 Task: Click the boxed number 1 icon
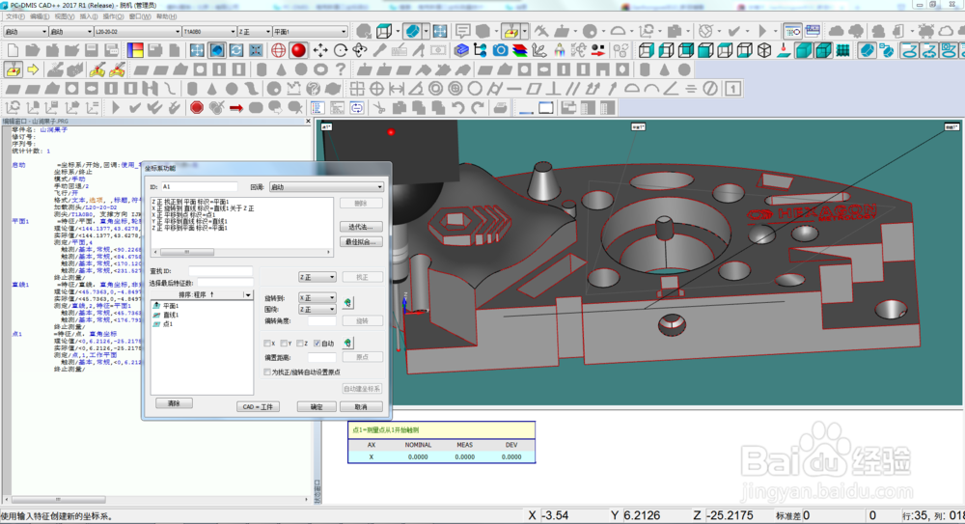tap(732, 89)
